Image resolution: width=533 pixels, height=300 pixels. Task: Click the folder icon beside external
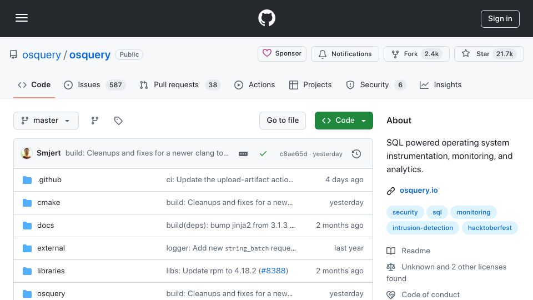pyautogui.click(x=27, y=248)
